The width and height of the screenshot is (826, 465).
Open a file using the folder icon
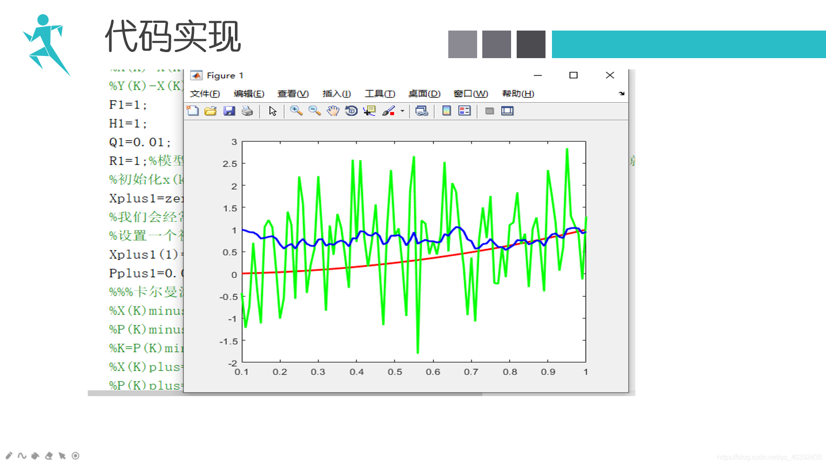click(210, 111)
